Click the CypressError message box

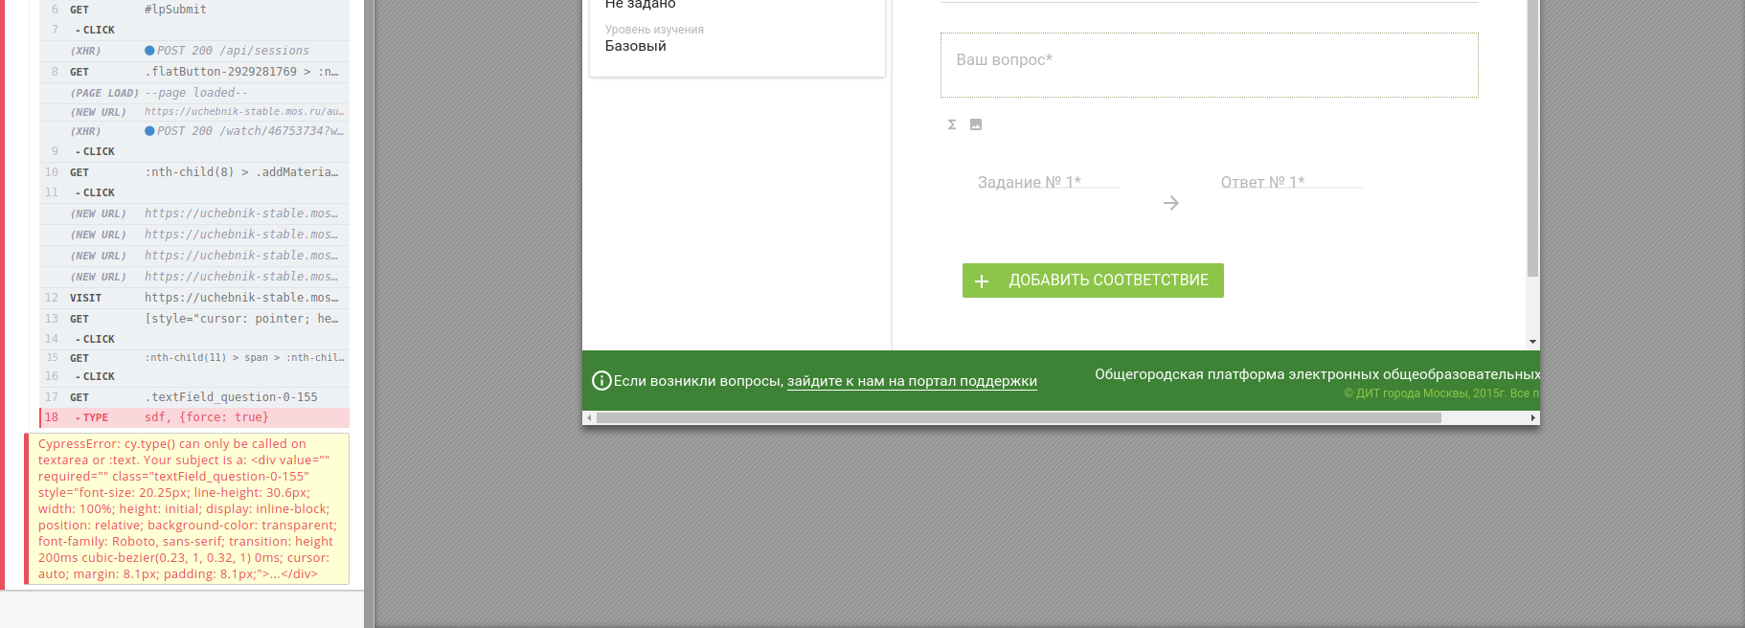[x=187, y=509]
